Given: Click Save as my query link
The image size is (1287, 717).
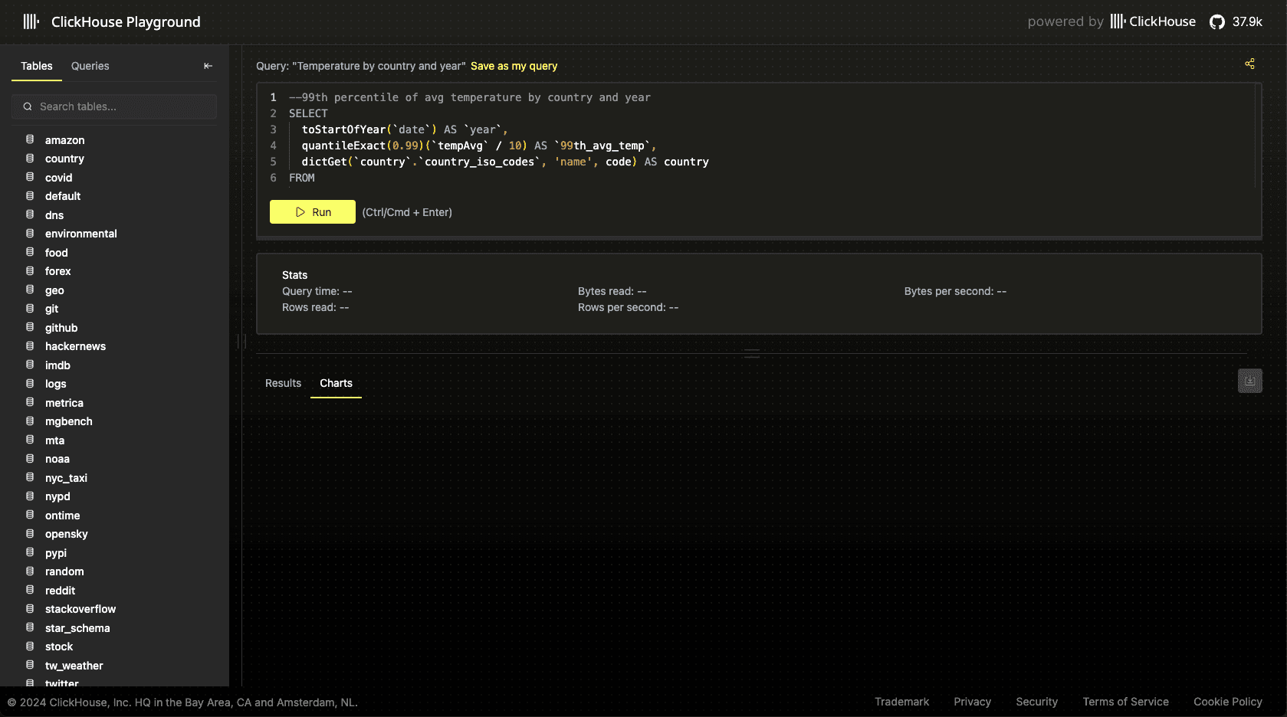Looking at the screenshot, I should click(514, 66).
